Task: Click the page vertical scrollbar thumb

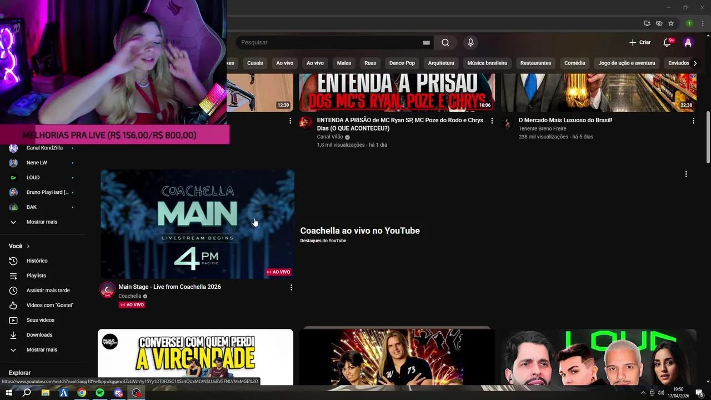Action: [708, 137]
